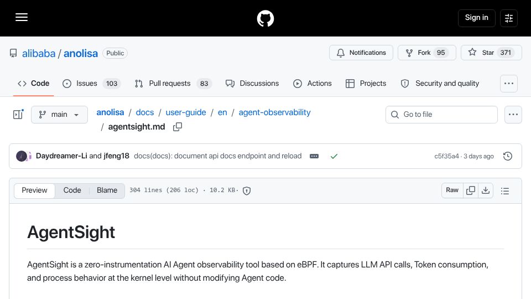Download the raw file
This screenshot has width=531, height=299.
pos(486,190)
